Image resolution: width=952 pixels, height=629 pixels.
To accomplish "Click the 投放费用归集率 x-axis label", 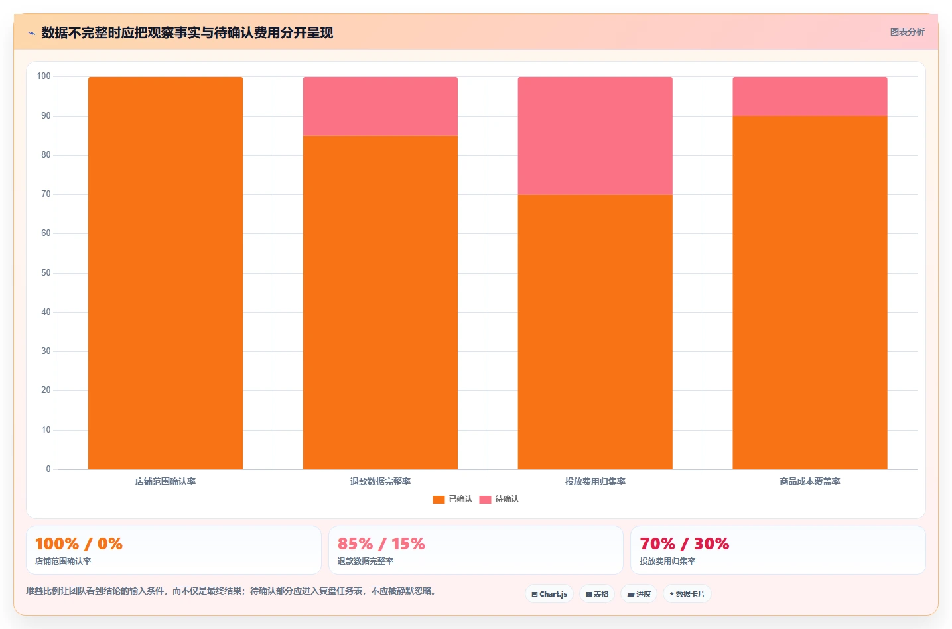I will point(595,481).
